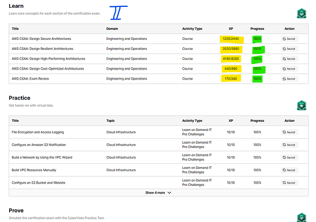
Task: Open Build a Network by Using VPC Wizard
Action: coord(42,157)
